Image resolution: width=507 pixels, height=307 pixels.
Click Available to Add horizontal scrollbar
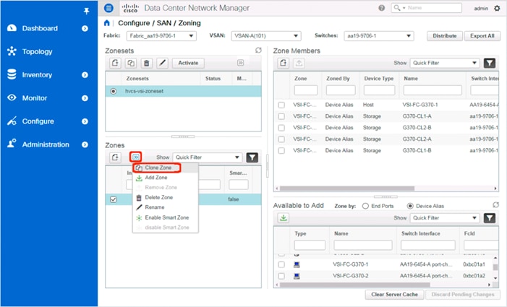pos(354,285)
